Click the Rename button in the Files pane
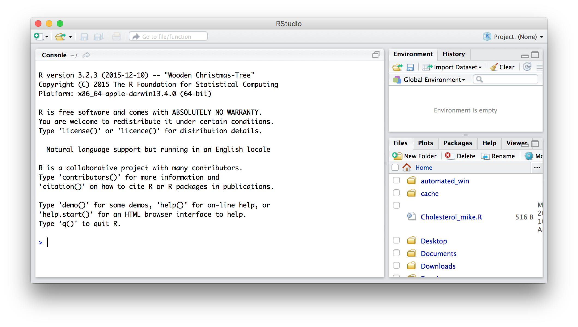The height and width of the screenshot is (327, 578). pyautogui.click(x=498, y=156)
